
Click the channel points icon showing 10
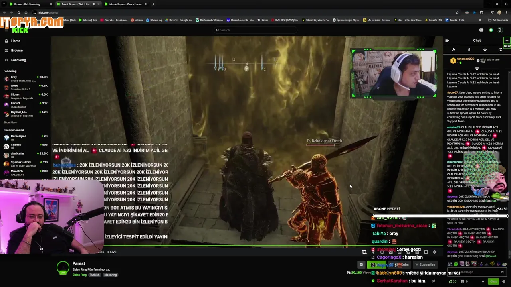pos(453,281)
